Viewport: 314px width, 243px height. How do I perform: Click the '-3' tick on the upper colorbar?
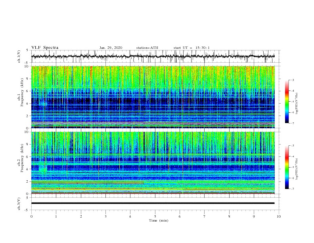[292, 80]
